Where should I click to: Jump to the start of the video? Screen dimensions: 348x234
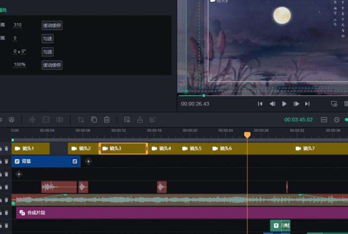260,104
